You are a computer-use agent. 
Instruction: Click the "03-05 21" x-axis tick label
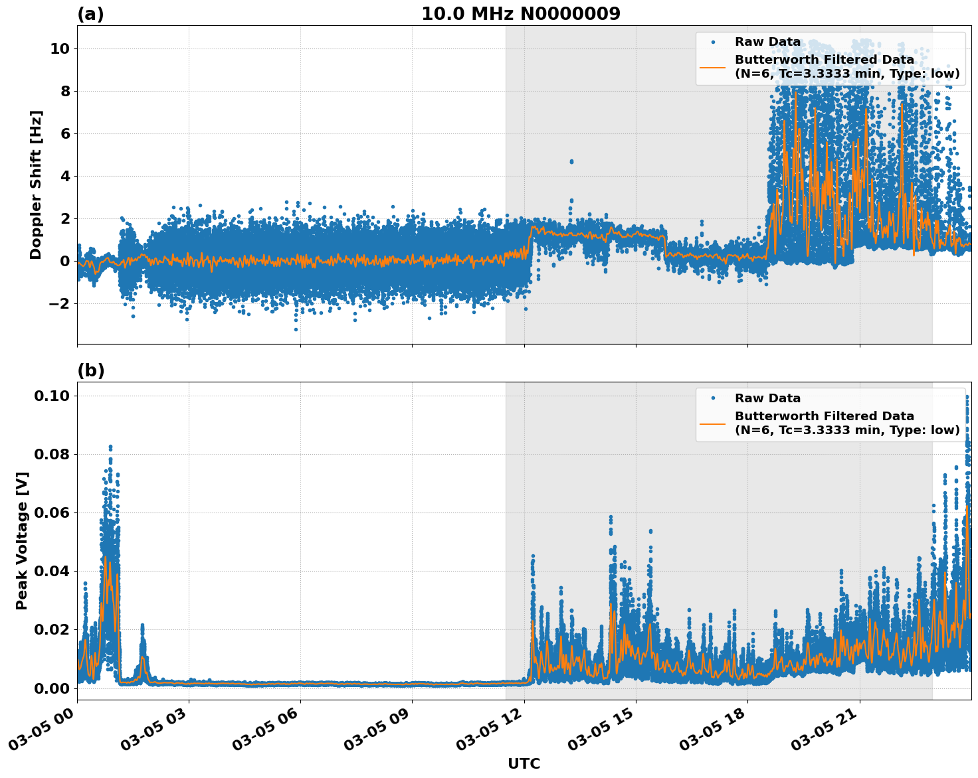(825, 729)
